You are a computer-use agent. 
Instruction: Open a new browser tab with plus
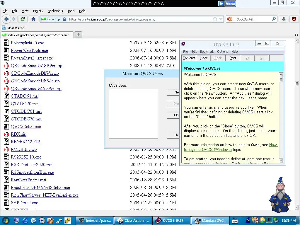[78, 35]
